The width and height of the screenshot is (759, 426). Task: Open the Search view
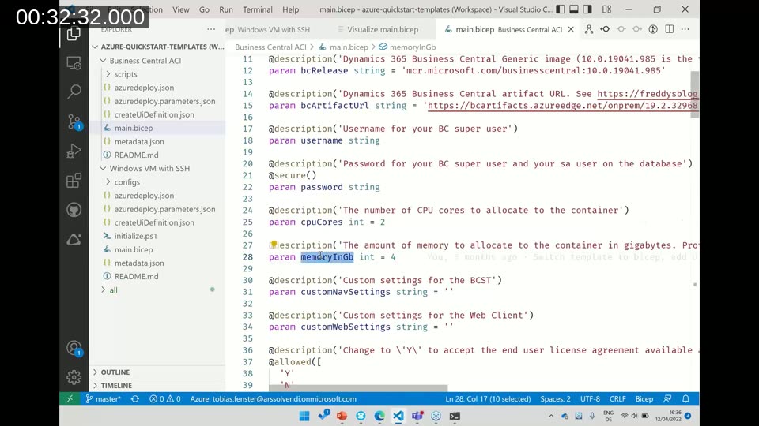point(74,92)
